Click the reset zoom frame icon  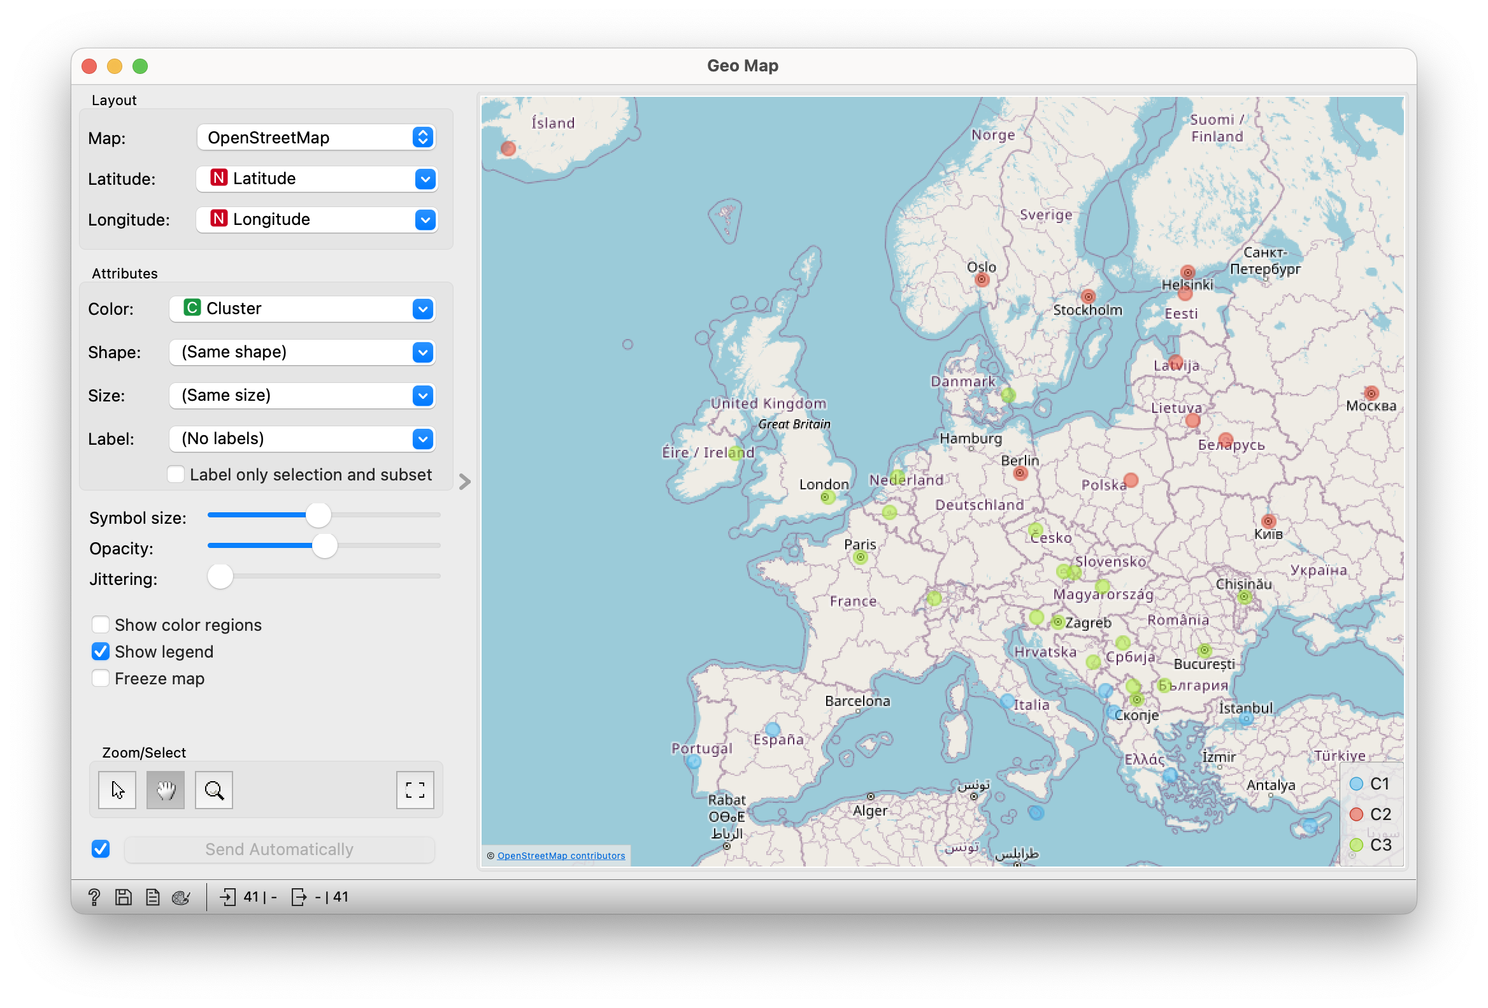[415, 790]
